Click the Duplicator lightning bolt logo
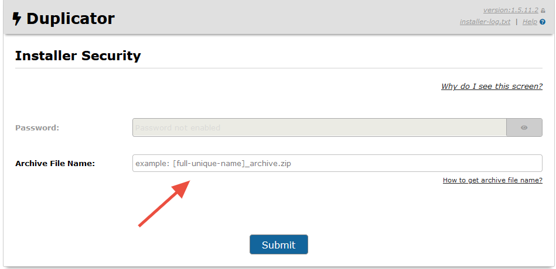Screen dimensions: 556x269 pos(17,19)
